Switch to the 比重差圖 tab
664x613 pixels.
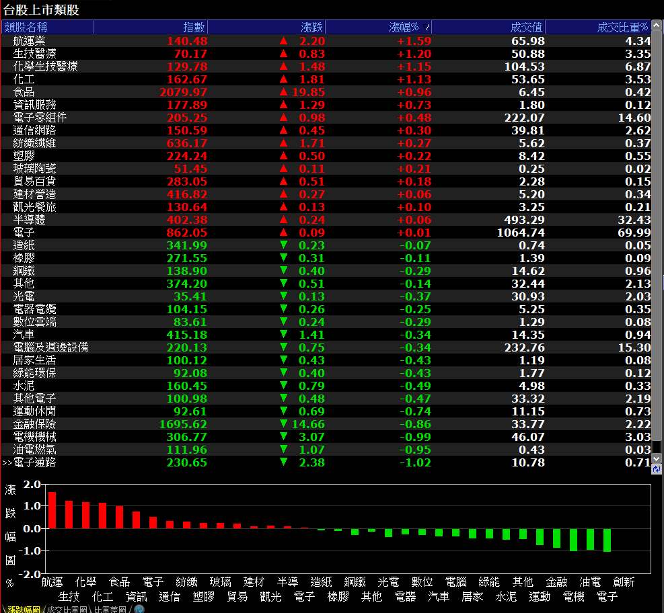pos(110,609)
